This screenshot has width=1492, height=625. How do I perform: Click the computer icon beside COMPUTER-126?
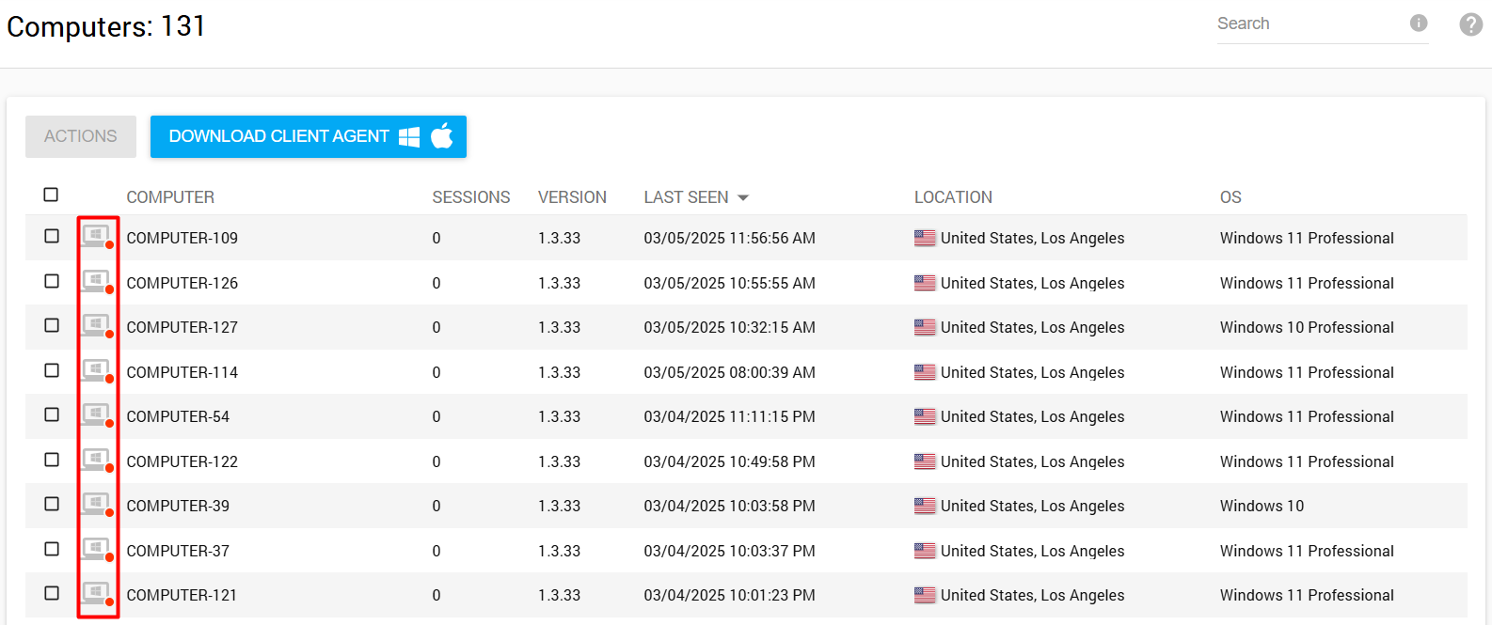97,282
